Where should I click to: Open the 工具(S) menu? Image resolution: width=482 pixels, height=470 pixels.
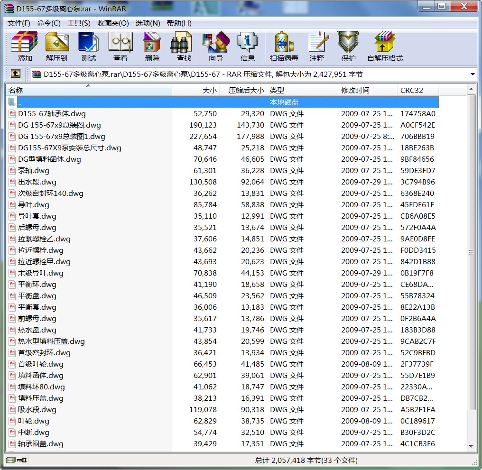pyautogui.click(x=79, y=23)
